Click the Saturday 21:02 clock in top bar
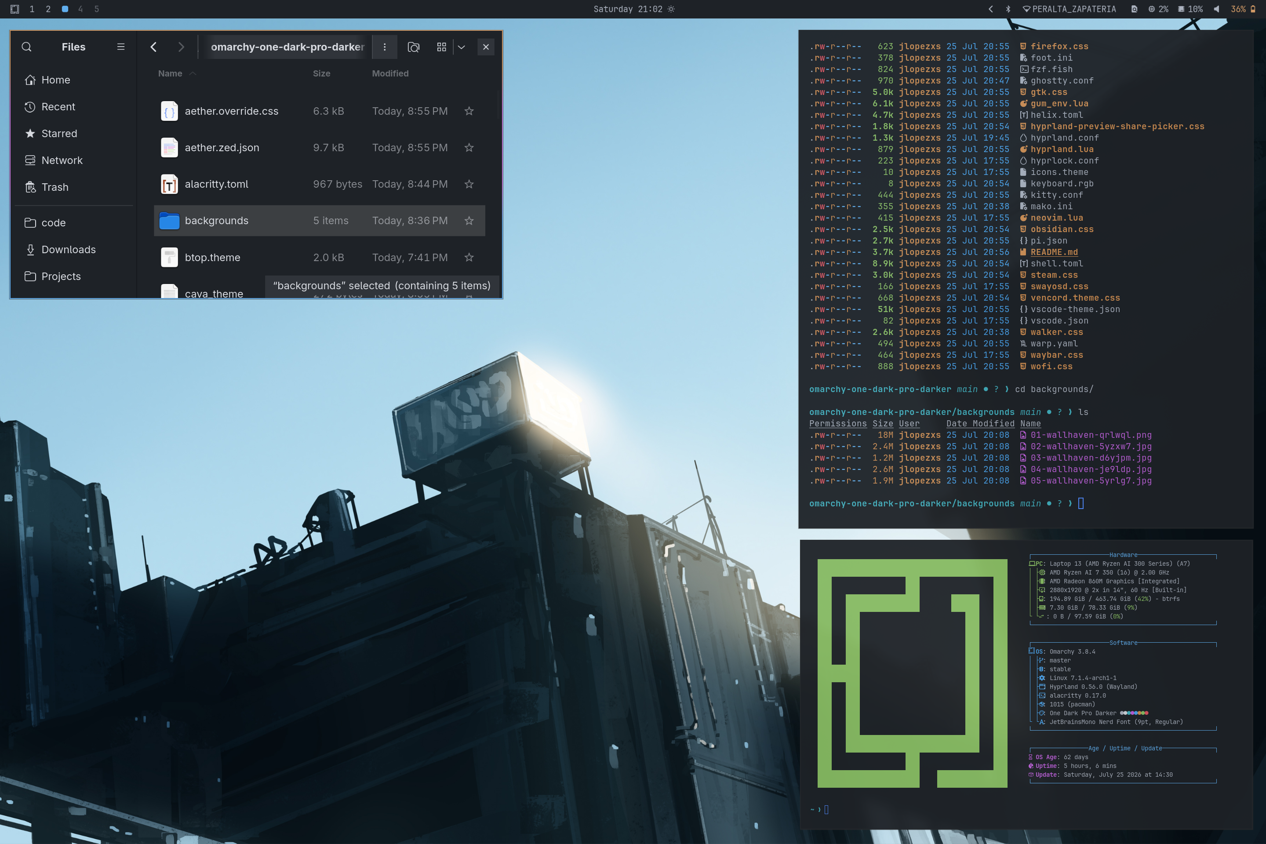Screen dimensions: 1266x844 pos(628,9)
